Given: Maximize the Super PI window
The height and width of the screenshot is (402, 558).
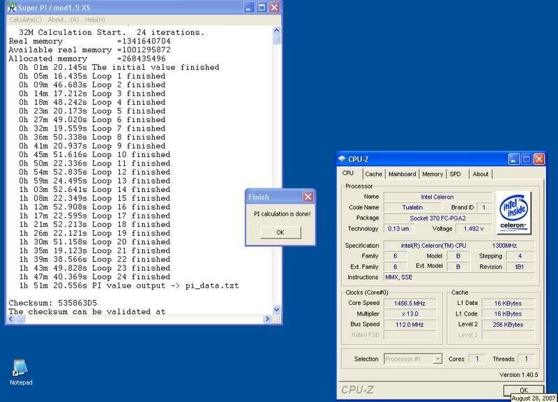Looking at the screenshot, I should (262, 8).
